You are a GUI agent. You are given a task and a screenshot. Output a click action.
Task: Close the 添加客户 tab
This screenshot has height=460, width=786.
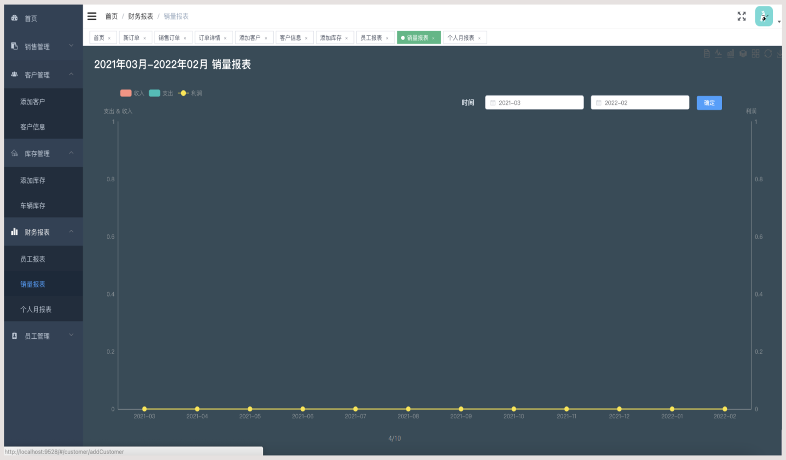pyautogui.click(x=266, y=38)
